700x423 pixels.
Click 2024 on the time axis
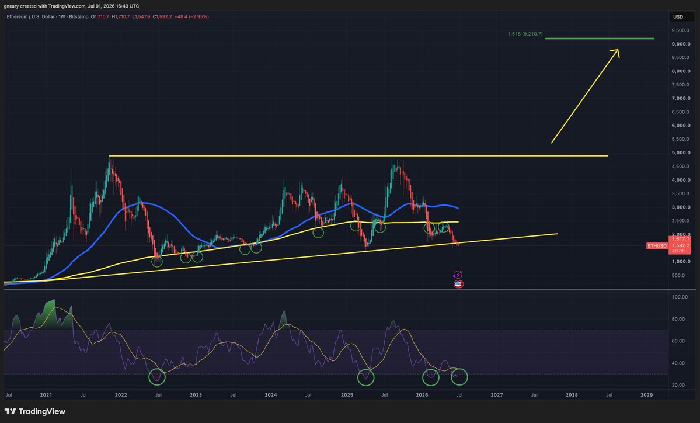tap(270, 395)
